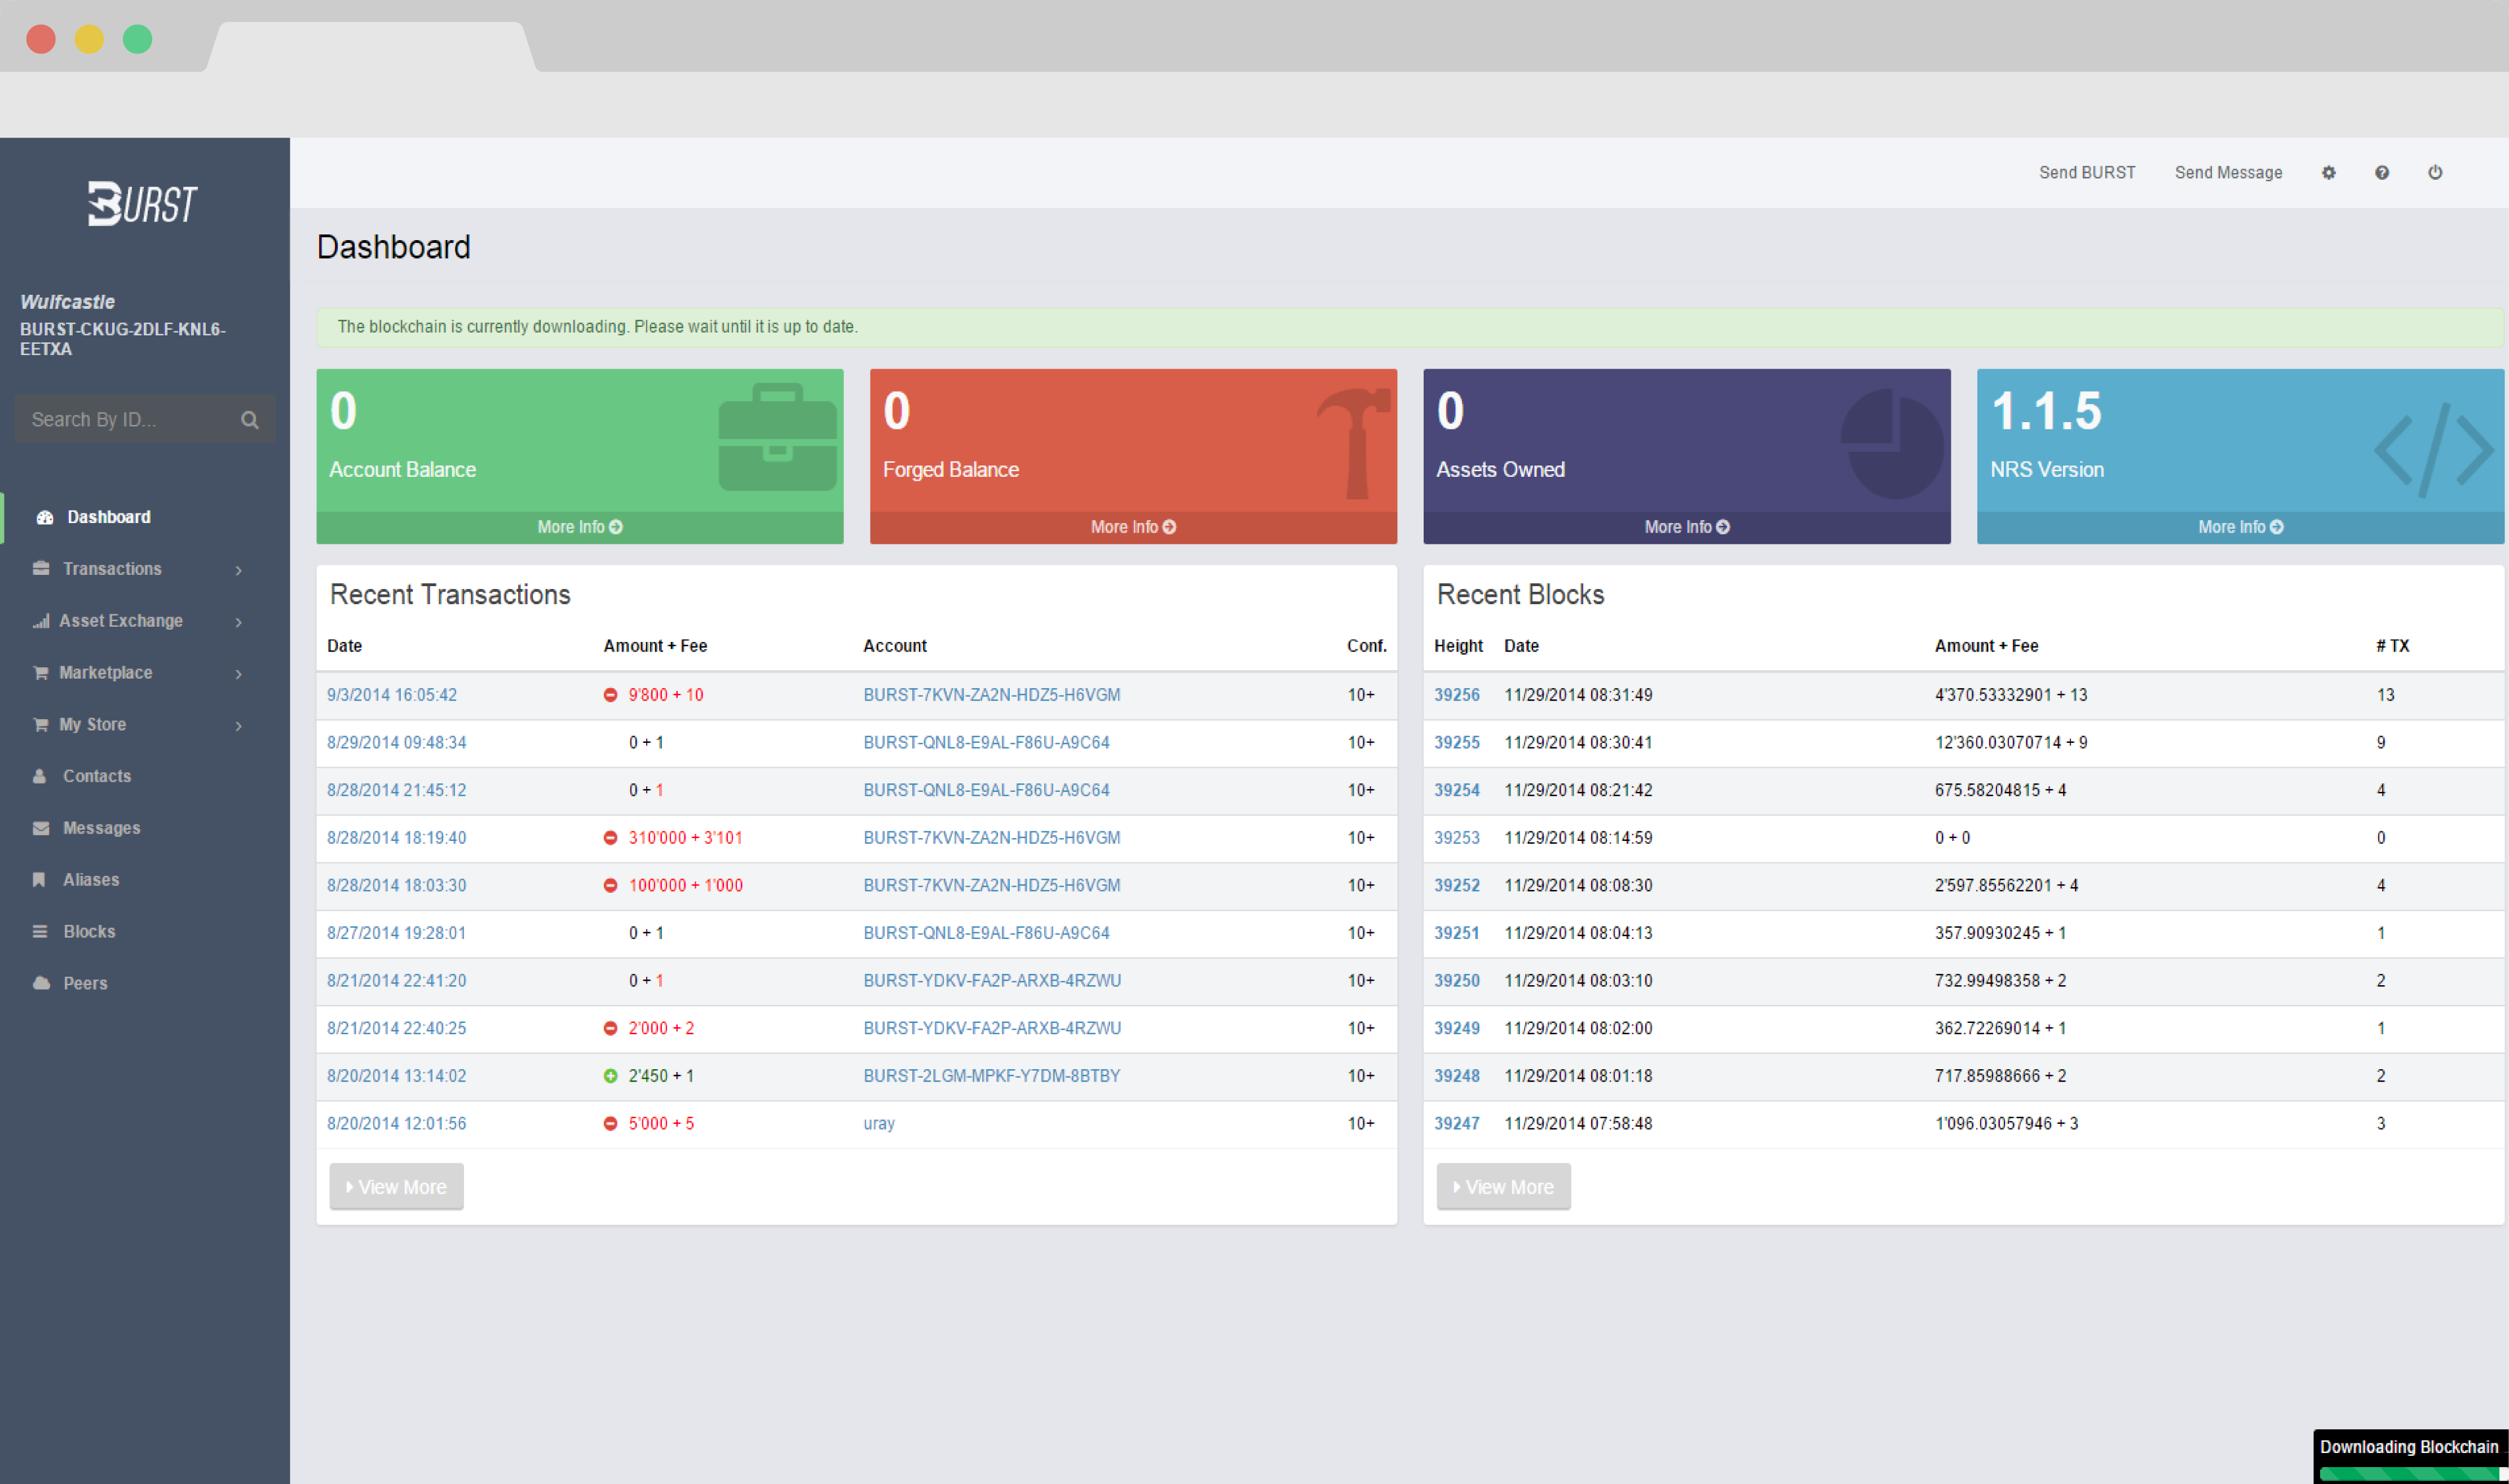The width and height of the screenshot is (2509, 1484).
Task: Click the Transactions sidebar icon
Action: coord(41,568)
